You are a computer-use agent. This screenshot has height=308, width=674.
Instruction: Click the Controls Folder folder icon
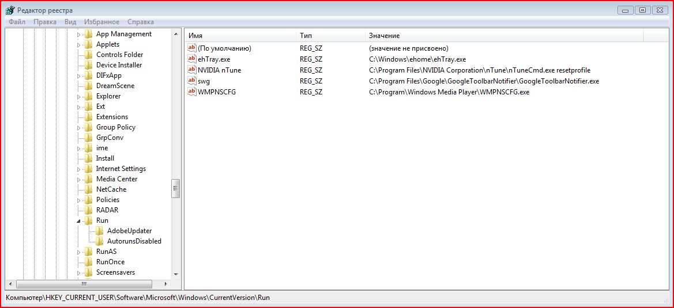tap(89, 55)
